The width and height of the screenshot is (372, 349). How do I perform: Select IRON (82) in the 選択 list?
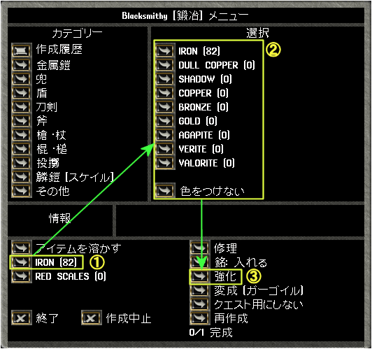pos(164,50)
